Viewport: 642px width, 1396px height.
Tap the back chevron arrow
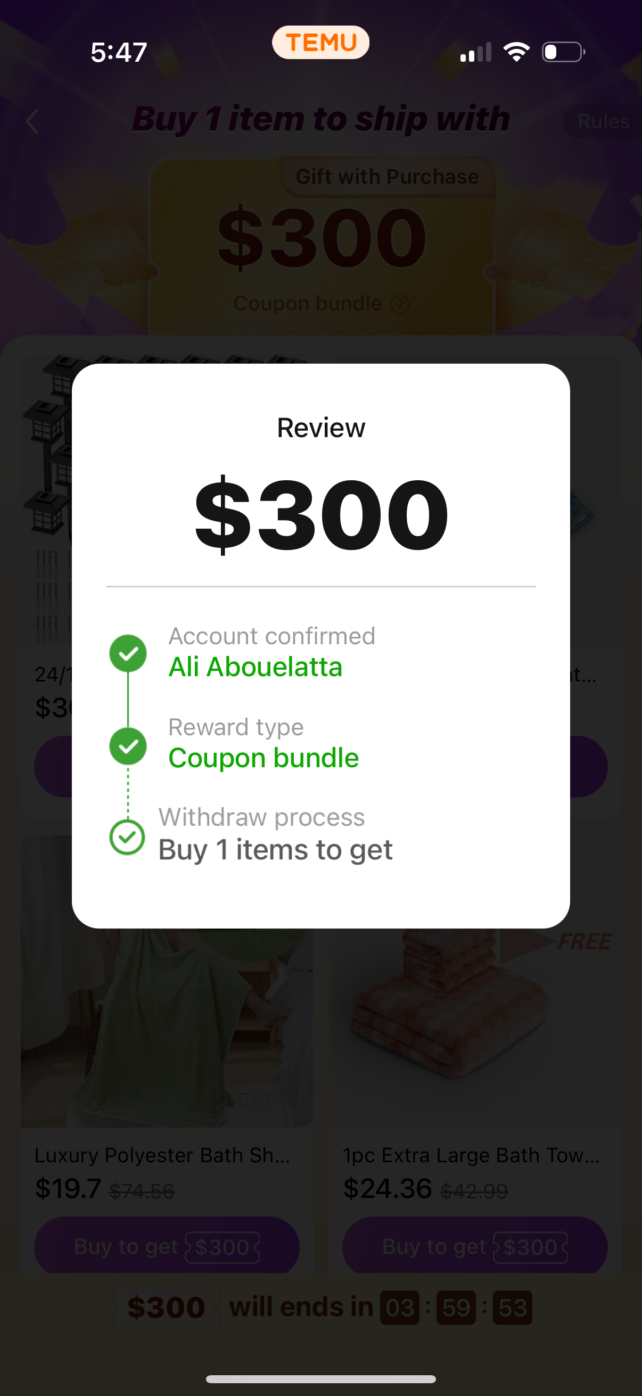(x=32, y=121)
